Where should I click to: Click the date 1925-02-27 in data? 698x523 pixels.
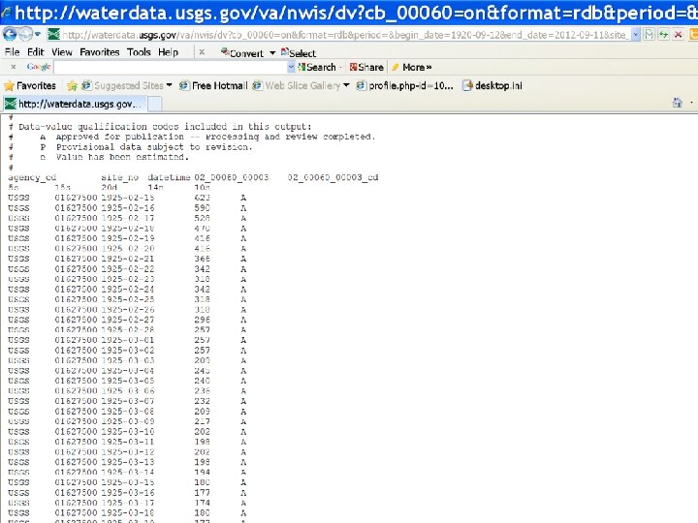128,320
